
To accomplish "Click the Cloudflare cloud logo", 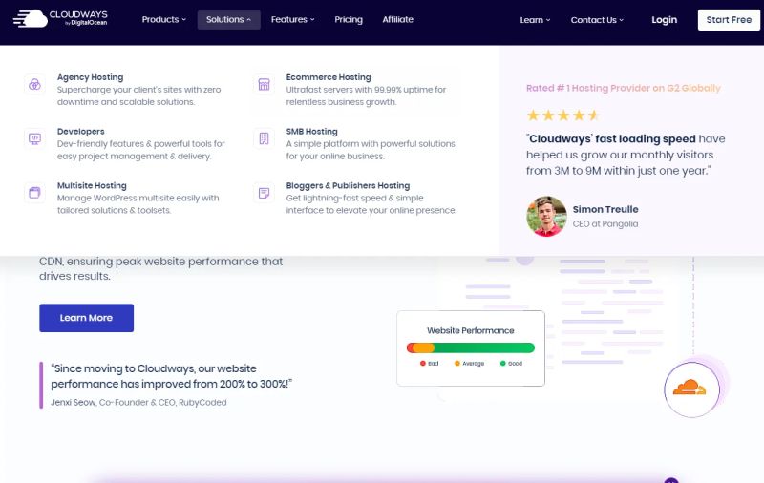I will 690,388.
